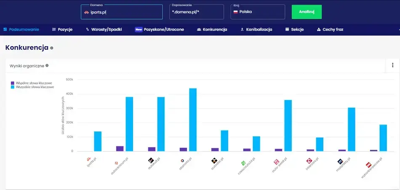Screen dimensions: 400x190
Task: Open the Pozyskane/Utracone tab
Action: (159, 29)
